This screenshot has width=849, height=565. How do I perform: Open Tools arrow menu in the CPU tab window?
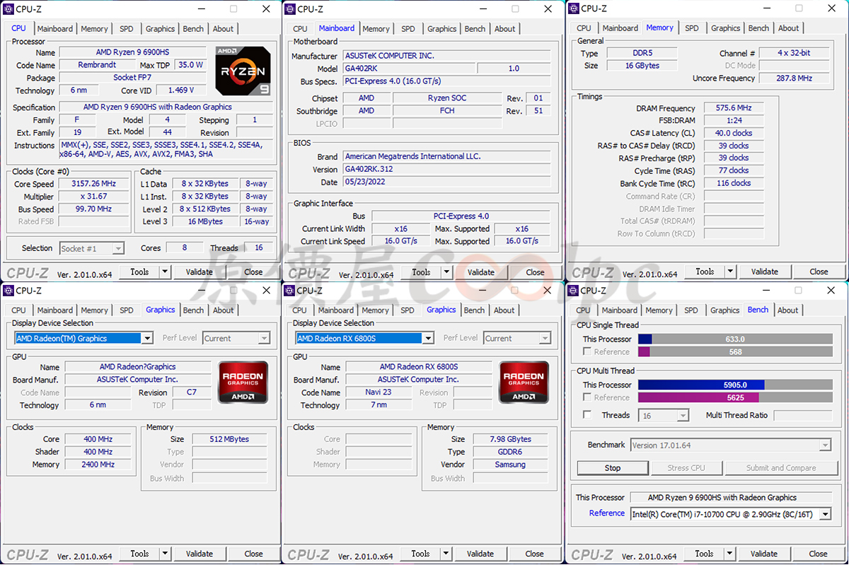[165, 272]
